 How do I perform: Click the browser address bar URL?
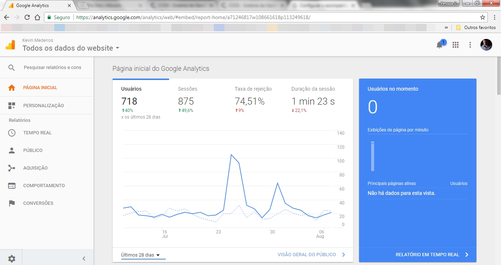(193, 17)
